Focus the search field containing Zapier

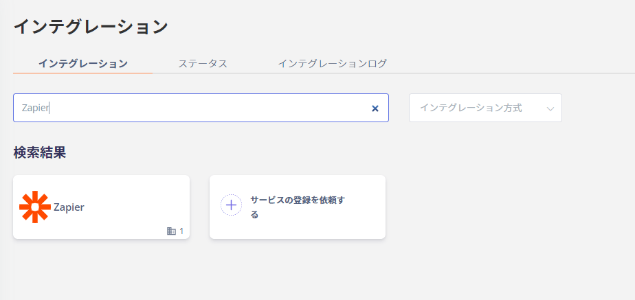pyautogui.click(x=201, y=108)
